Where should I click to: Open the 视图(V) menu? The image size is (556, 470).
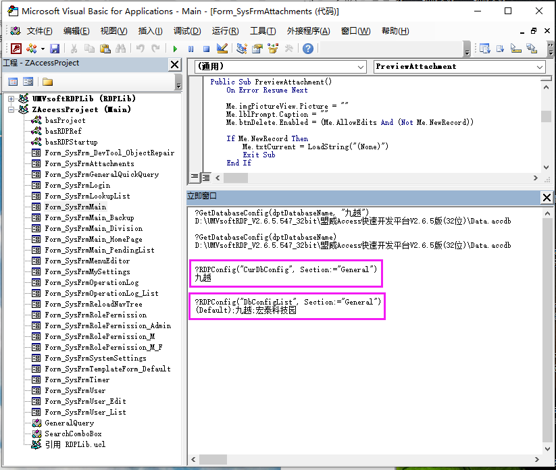tap(113, 31)
